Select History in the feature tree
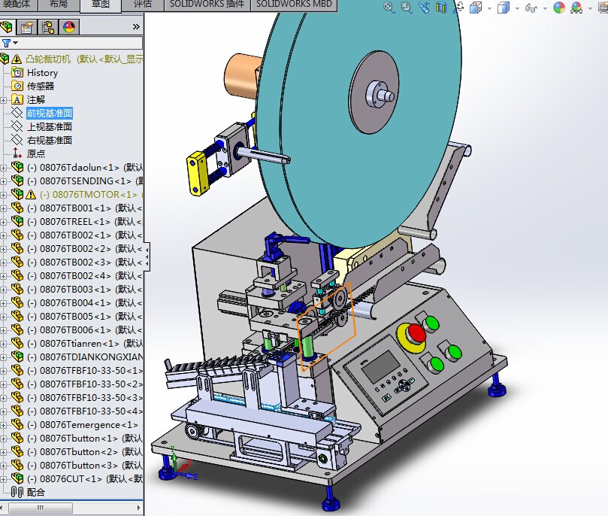This screenshot has width=608, height=516. (42, 72)
